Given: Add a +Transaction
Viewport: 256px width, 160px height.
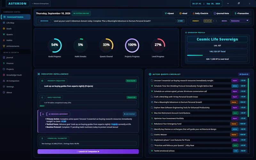Looking at the screenshot, I should [x=242, y=13].
